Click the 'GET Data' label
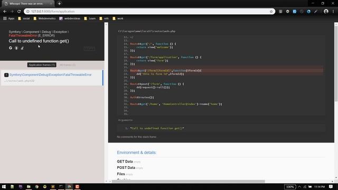 pyautogui.click(x=125, y=161)
